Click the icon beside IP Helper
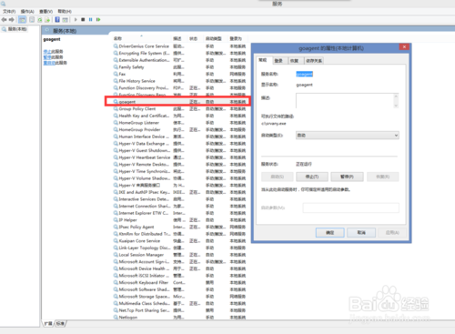455x334 pixels. coord(116,220)
